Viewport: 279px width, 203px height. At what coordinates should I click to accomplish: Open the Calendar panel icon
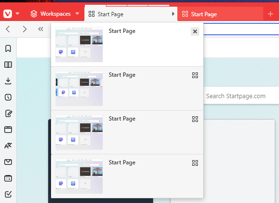coord(8,178)
